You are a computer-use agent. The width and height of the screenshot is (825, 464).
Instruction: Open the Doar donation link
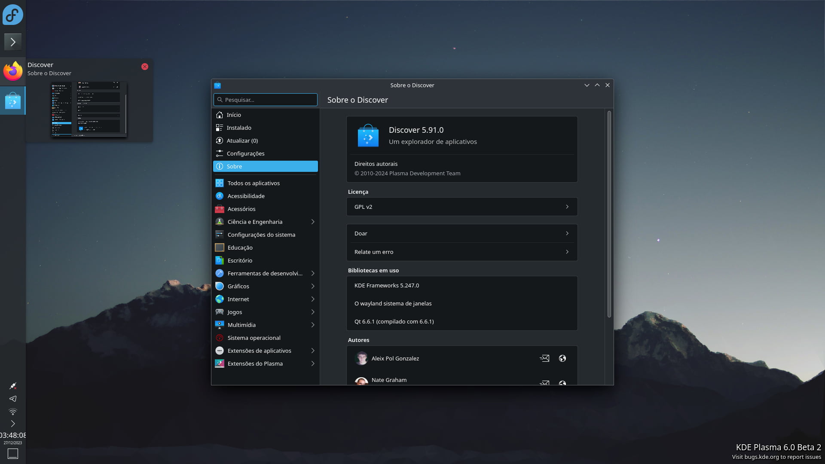point(462,233)
